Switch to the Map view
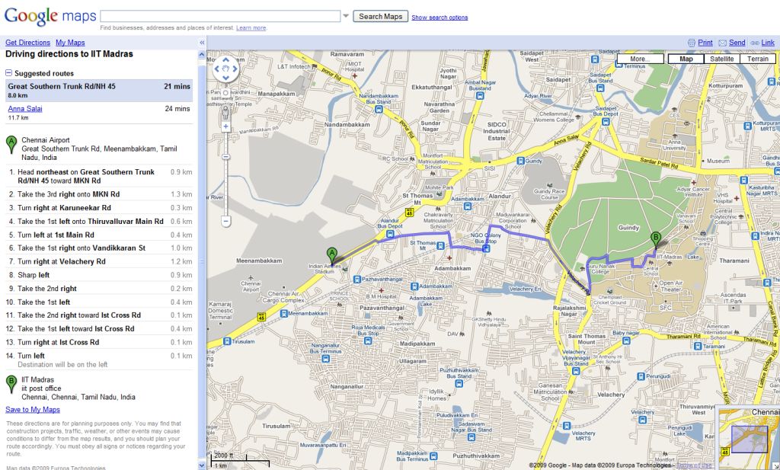 [686, 59]
